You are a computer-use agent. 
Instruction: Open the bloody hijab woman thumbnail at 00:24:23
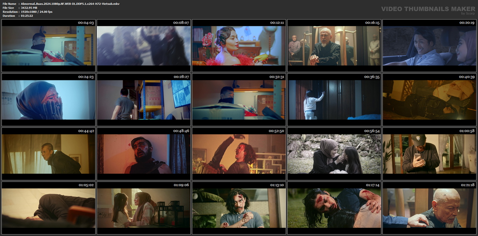click(x=49, y=100)
